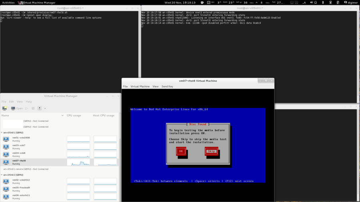Click the battery/power icon in top bar
The image size is (360, 202).
point(338,2)
